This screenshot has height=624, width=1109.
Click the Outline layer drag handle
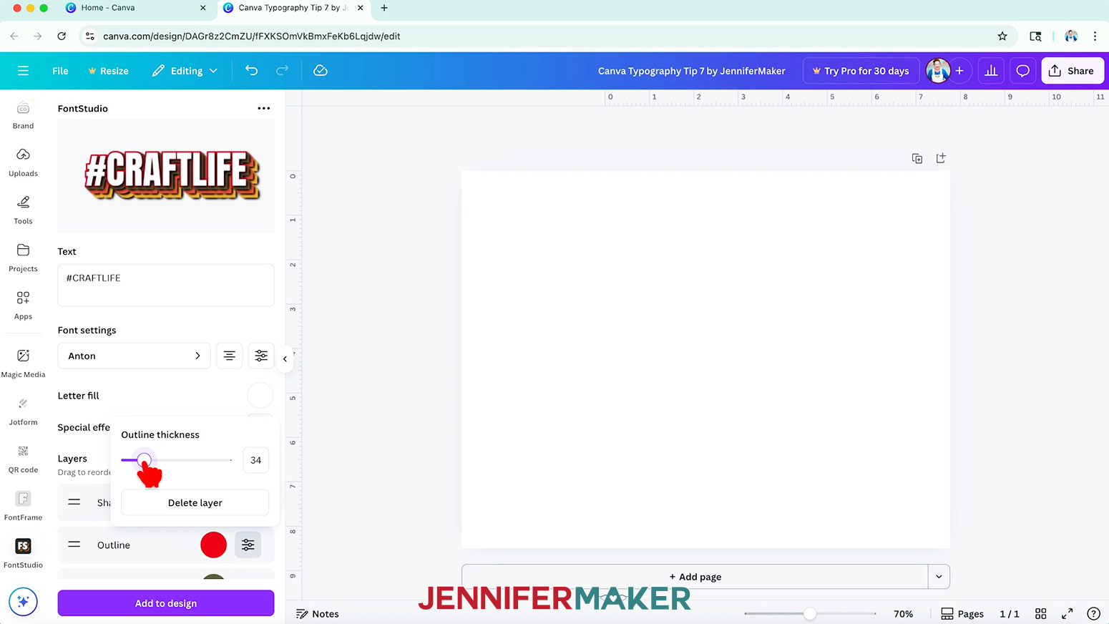click(74, 545)
